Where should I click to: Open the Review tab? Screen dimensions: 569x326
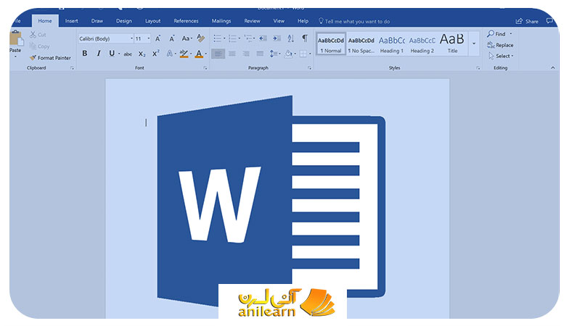(252, 21)
